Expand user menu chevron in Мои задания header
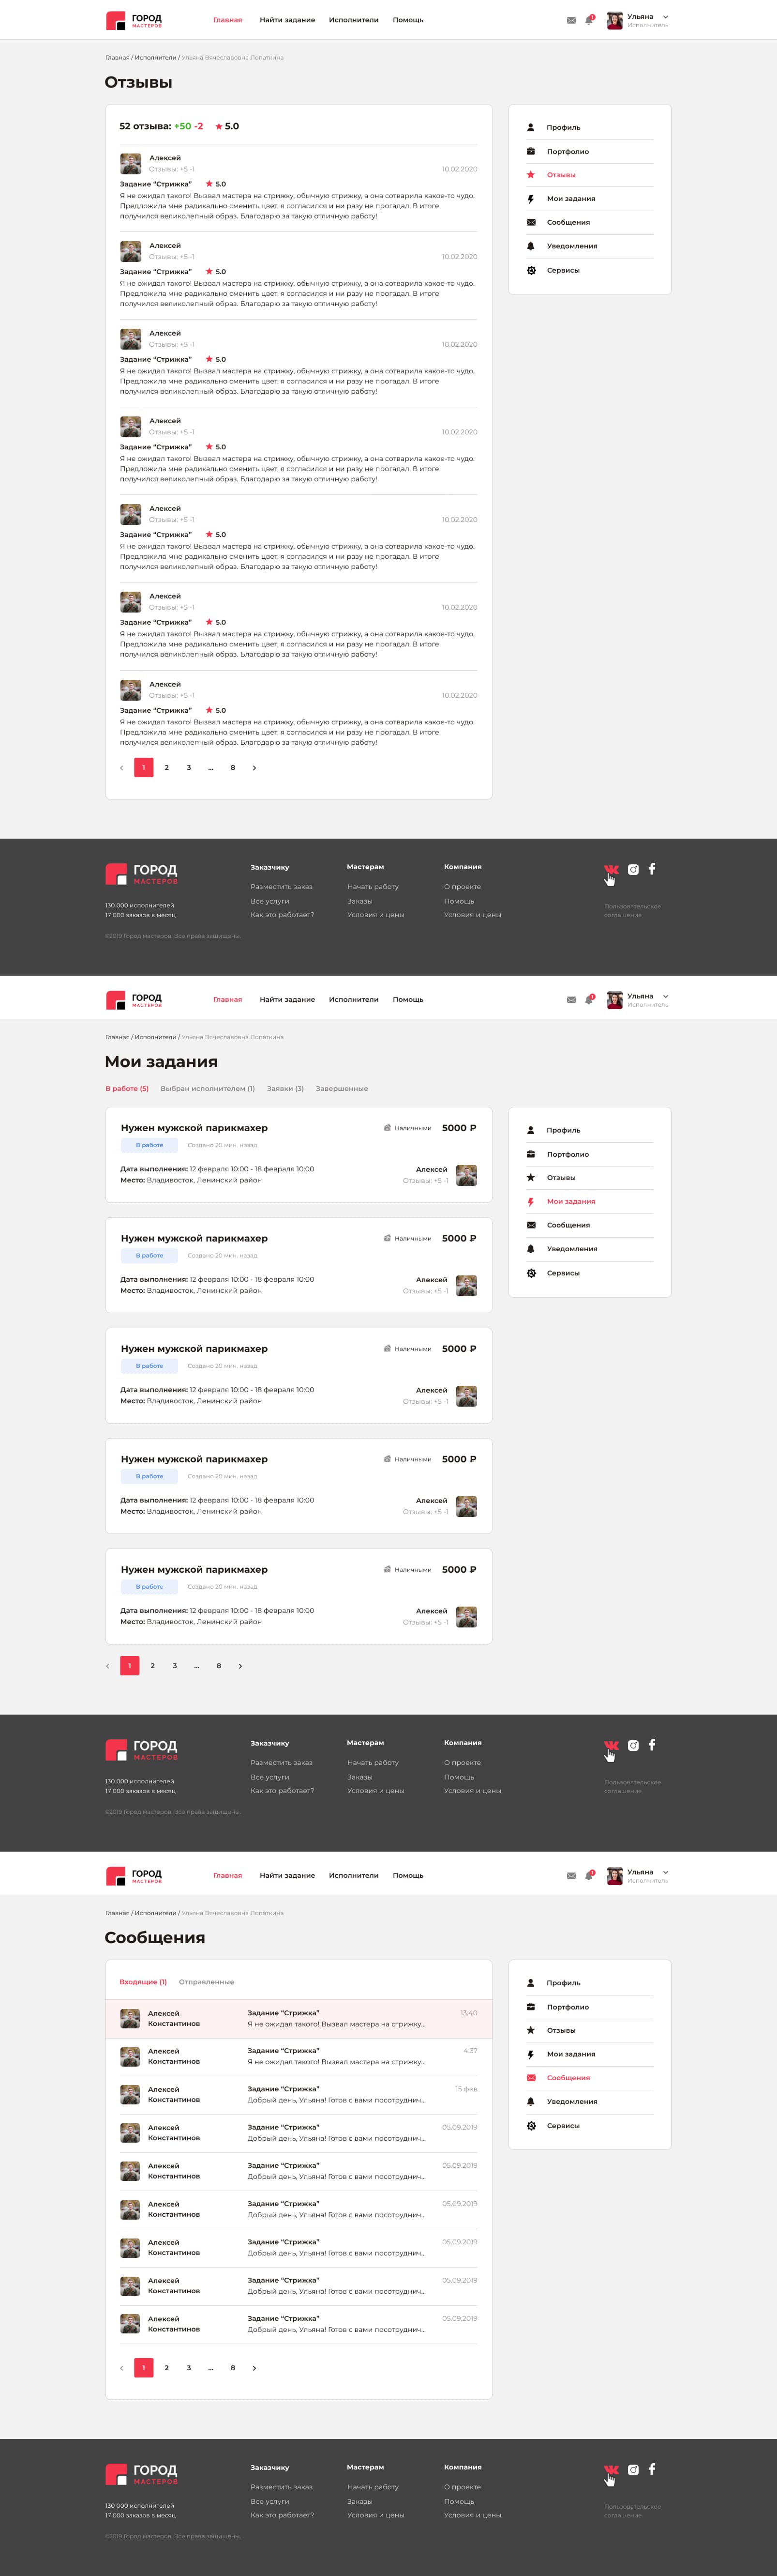777x2576 pixels. [665, 996]
